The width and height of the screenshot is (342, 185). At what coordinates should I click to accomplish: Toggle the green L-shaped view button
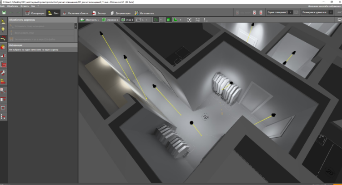[x=176, y=20]
